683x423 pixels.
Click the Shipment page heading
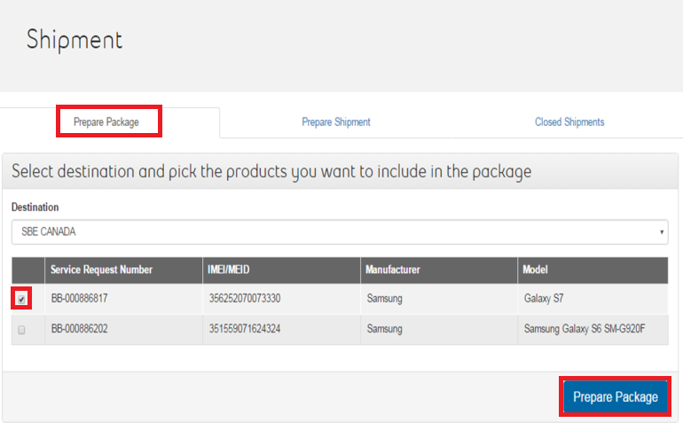[75, 40]
